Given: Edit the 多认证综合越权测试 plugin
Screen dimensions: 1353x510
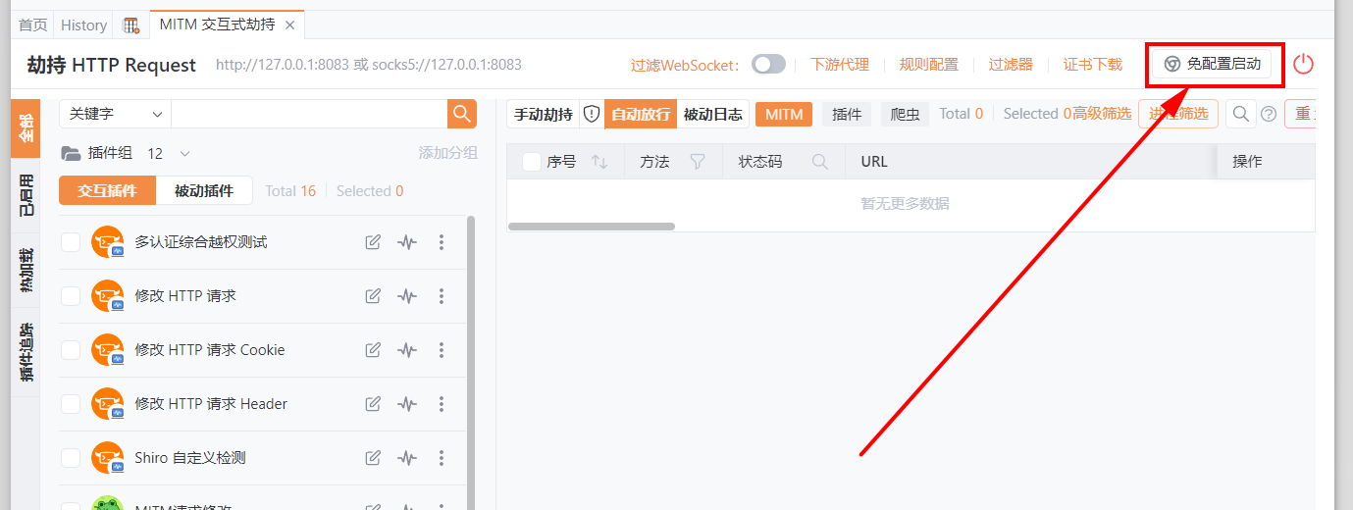Looking at the screenshot, I should 373,242.
